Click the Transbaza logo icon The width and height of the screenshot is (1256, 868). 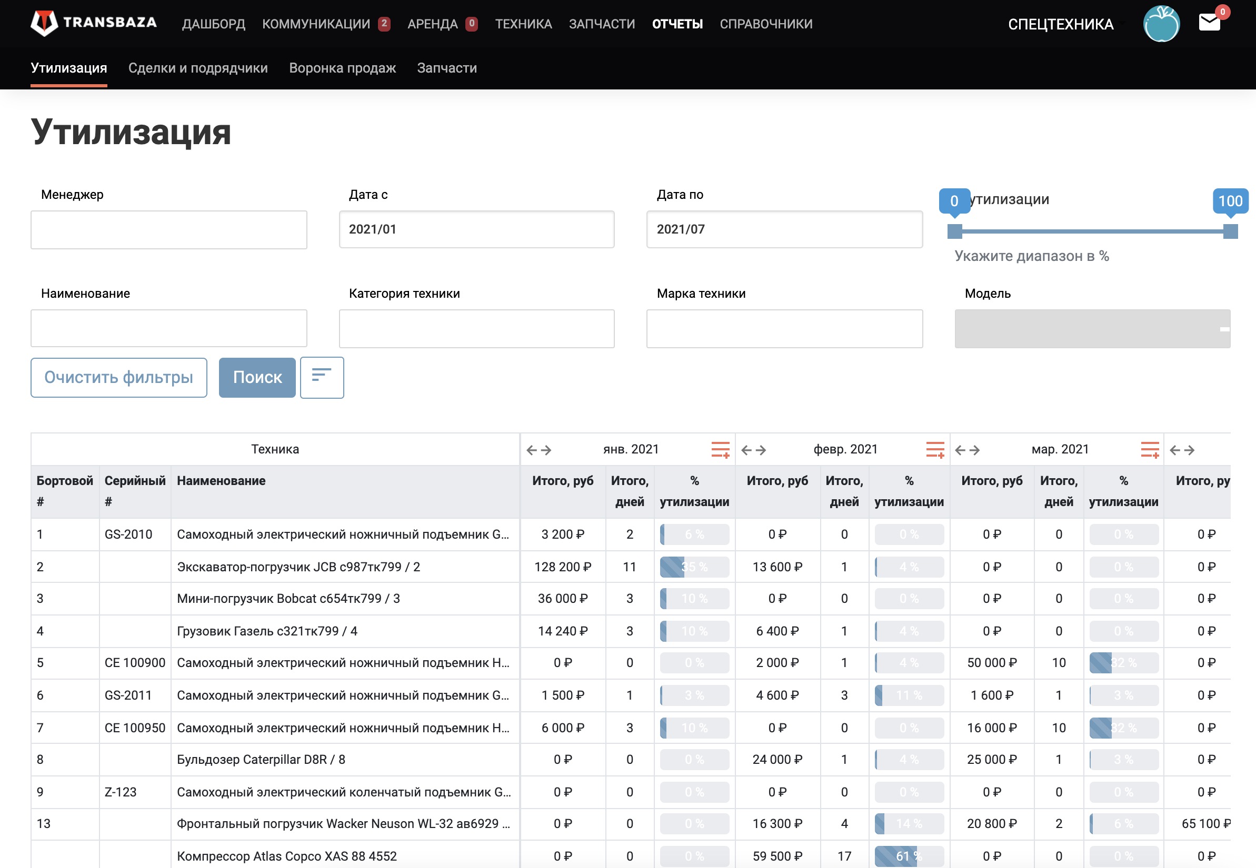pyautogui.click(x=44, y=23)
